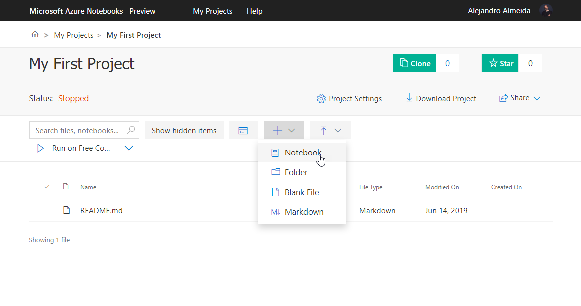This screenshot has height=306, width=581.
Task: Click the file-type column header icon
Action: (66, 186)
